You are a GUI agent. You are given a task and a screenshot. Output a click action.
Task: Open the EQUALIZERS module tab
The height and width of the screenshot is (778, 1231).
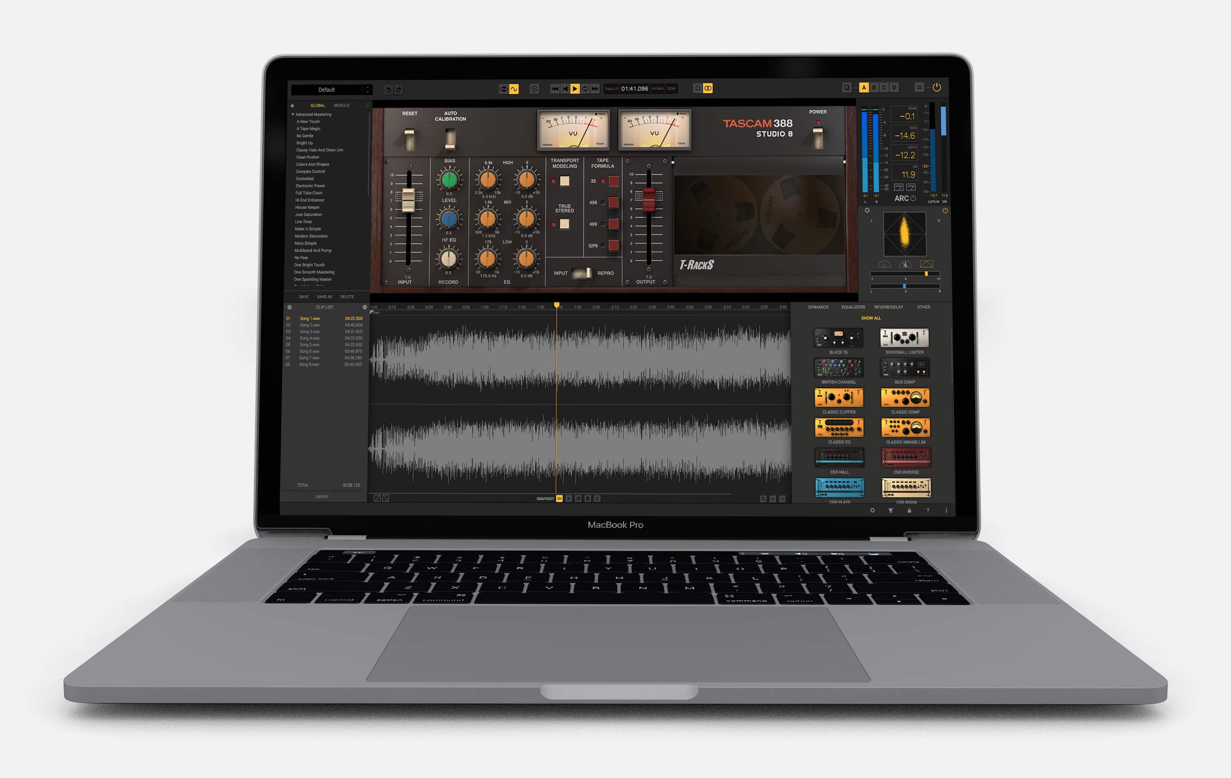853,307
